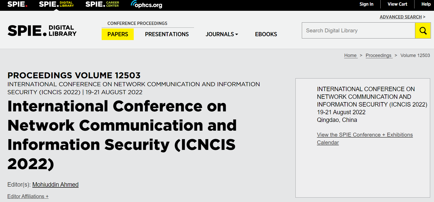
Task: Click the Search Digital Library field
Action: [x=359, y=31]
